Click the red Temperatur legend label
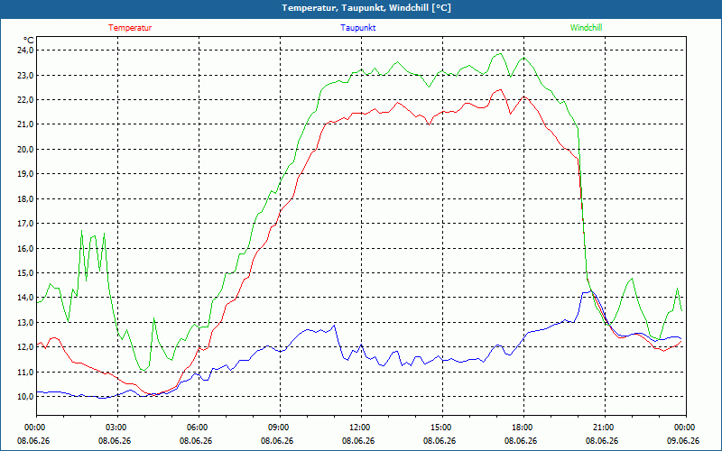Screen dimensions: 722x451 130,28
